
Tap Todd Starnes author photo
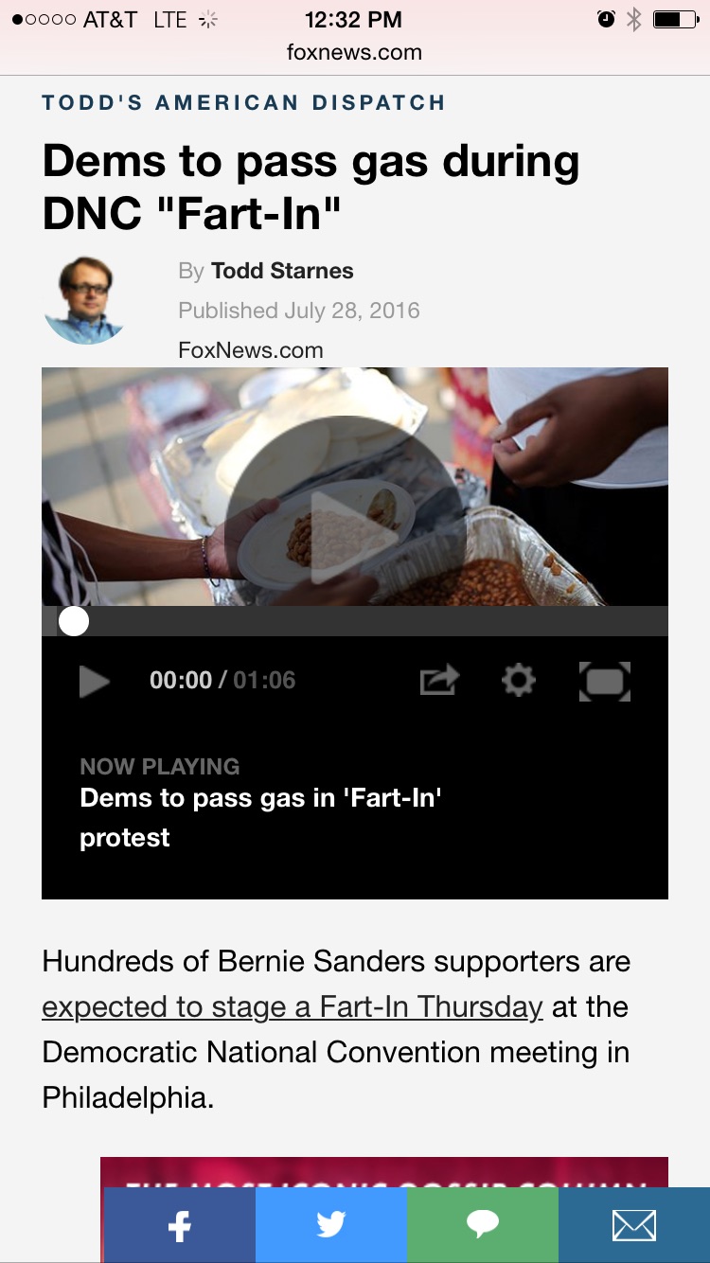[x=84, y=299]
